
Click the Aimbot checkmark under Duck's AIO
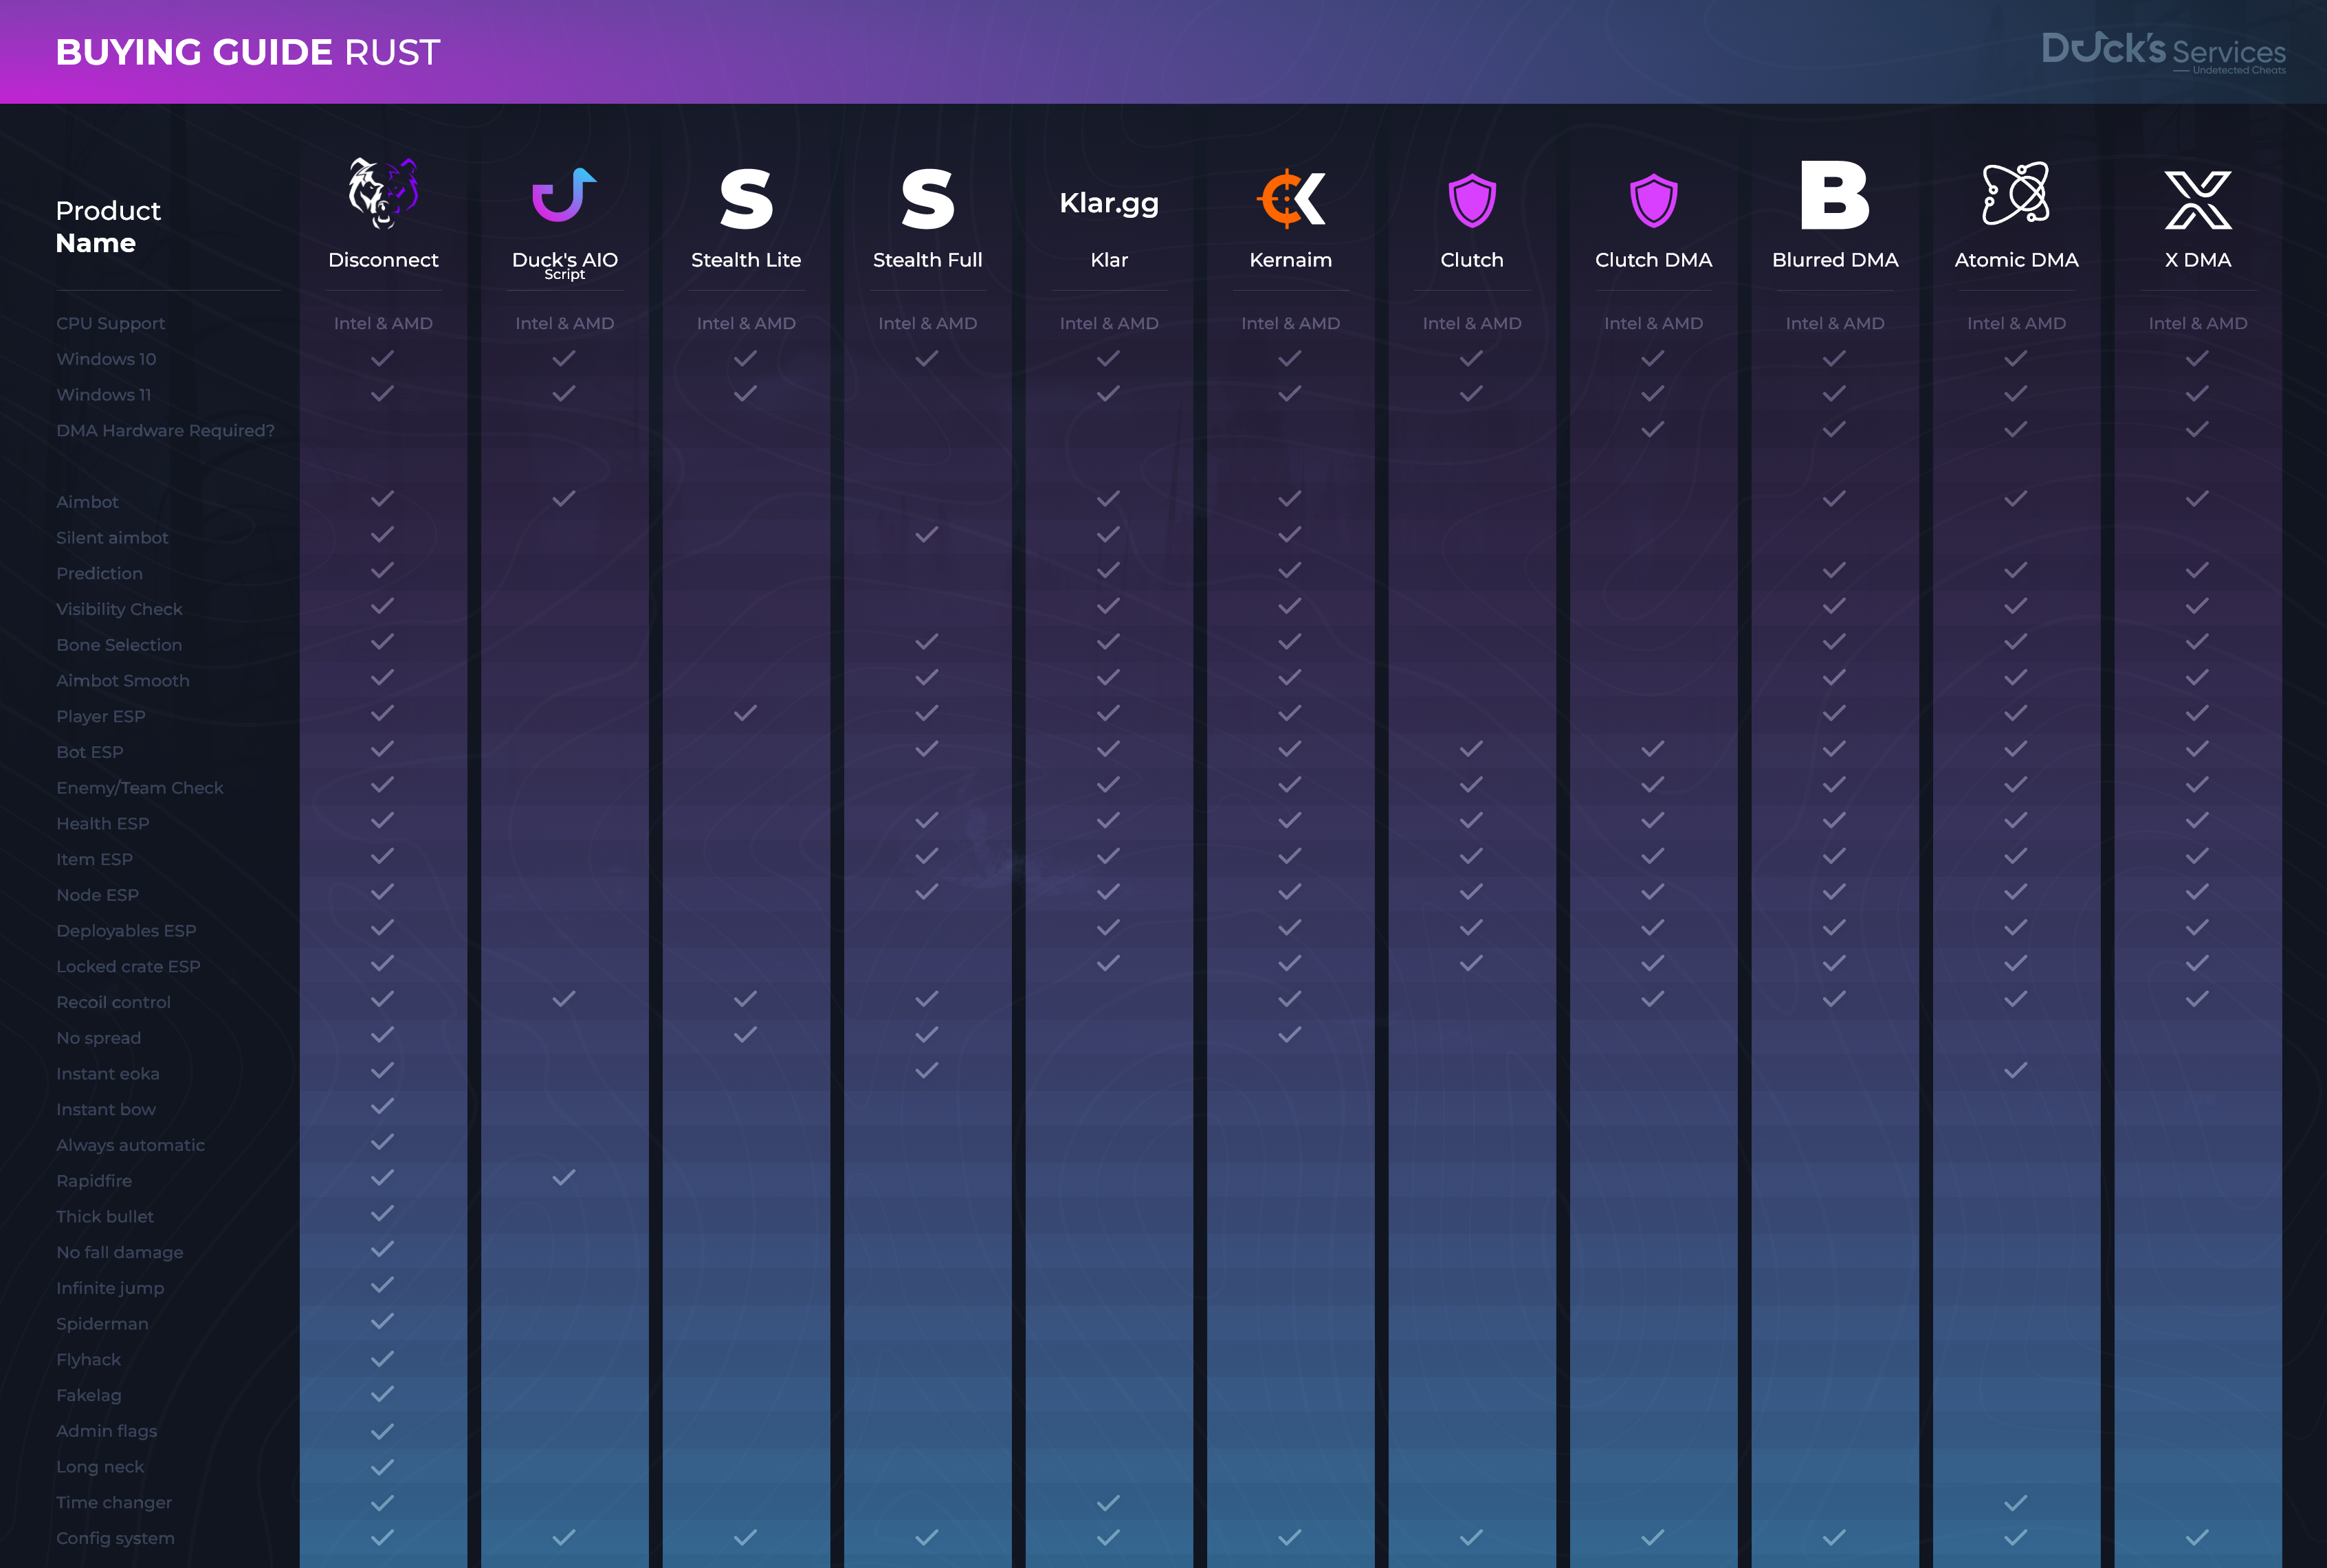tap(563, 498)
